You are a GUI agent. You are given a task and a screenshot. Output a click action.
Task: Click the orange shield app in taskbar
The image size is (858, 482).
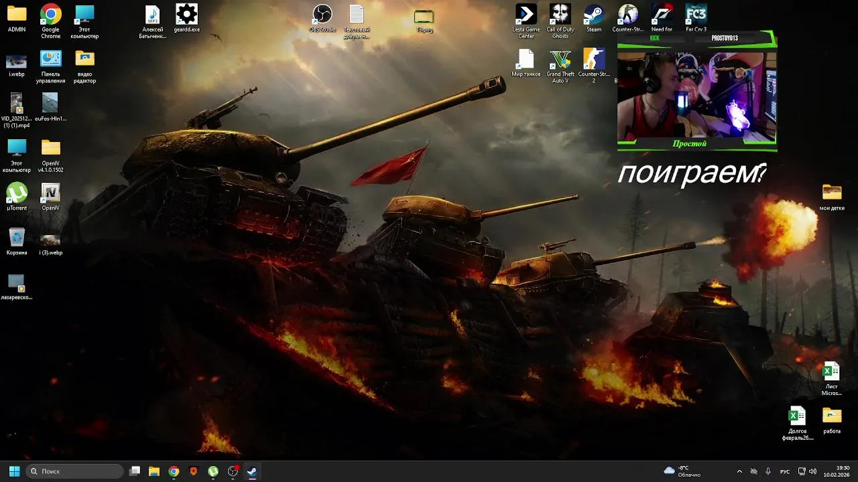tap(194, 471)
